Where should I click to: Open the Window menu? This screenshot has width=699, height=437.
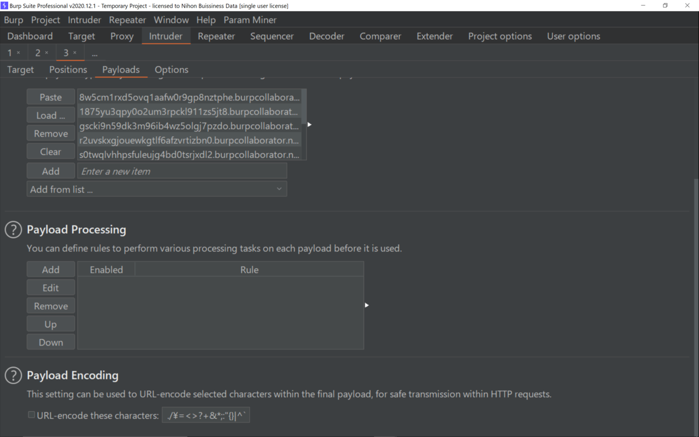(171, 20)
